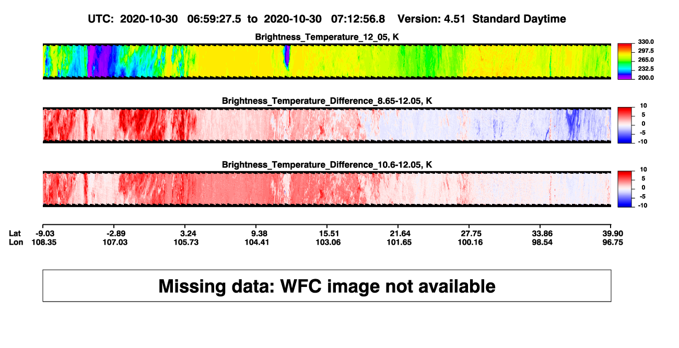Click the Brightness_Temperature_Difference_8.65-12.05 plot title

(x=327, y=101)
